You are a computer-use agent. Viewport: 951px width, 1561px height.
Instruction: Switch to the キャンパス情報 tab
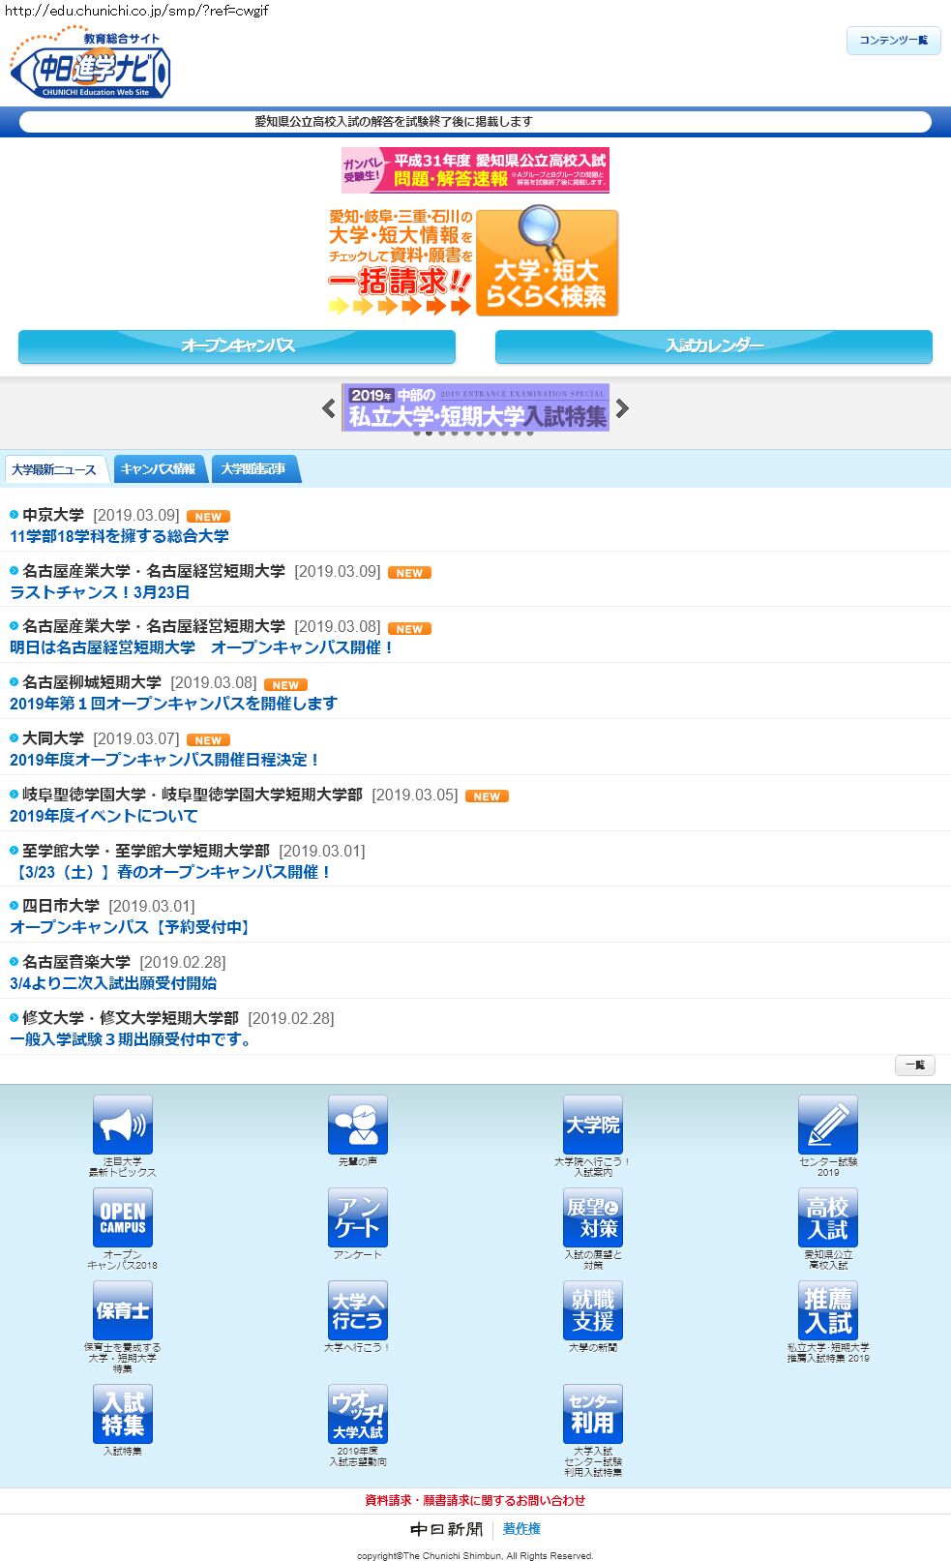tap(158, 469)
